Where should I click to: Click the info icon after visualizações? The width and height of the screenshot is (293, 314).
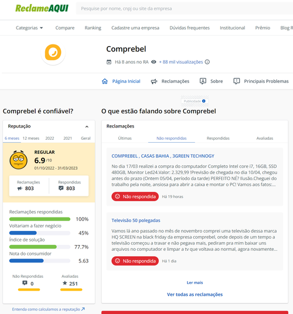click(207, 62)
